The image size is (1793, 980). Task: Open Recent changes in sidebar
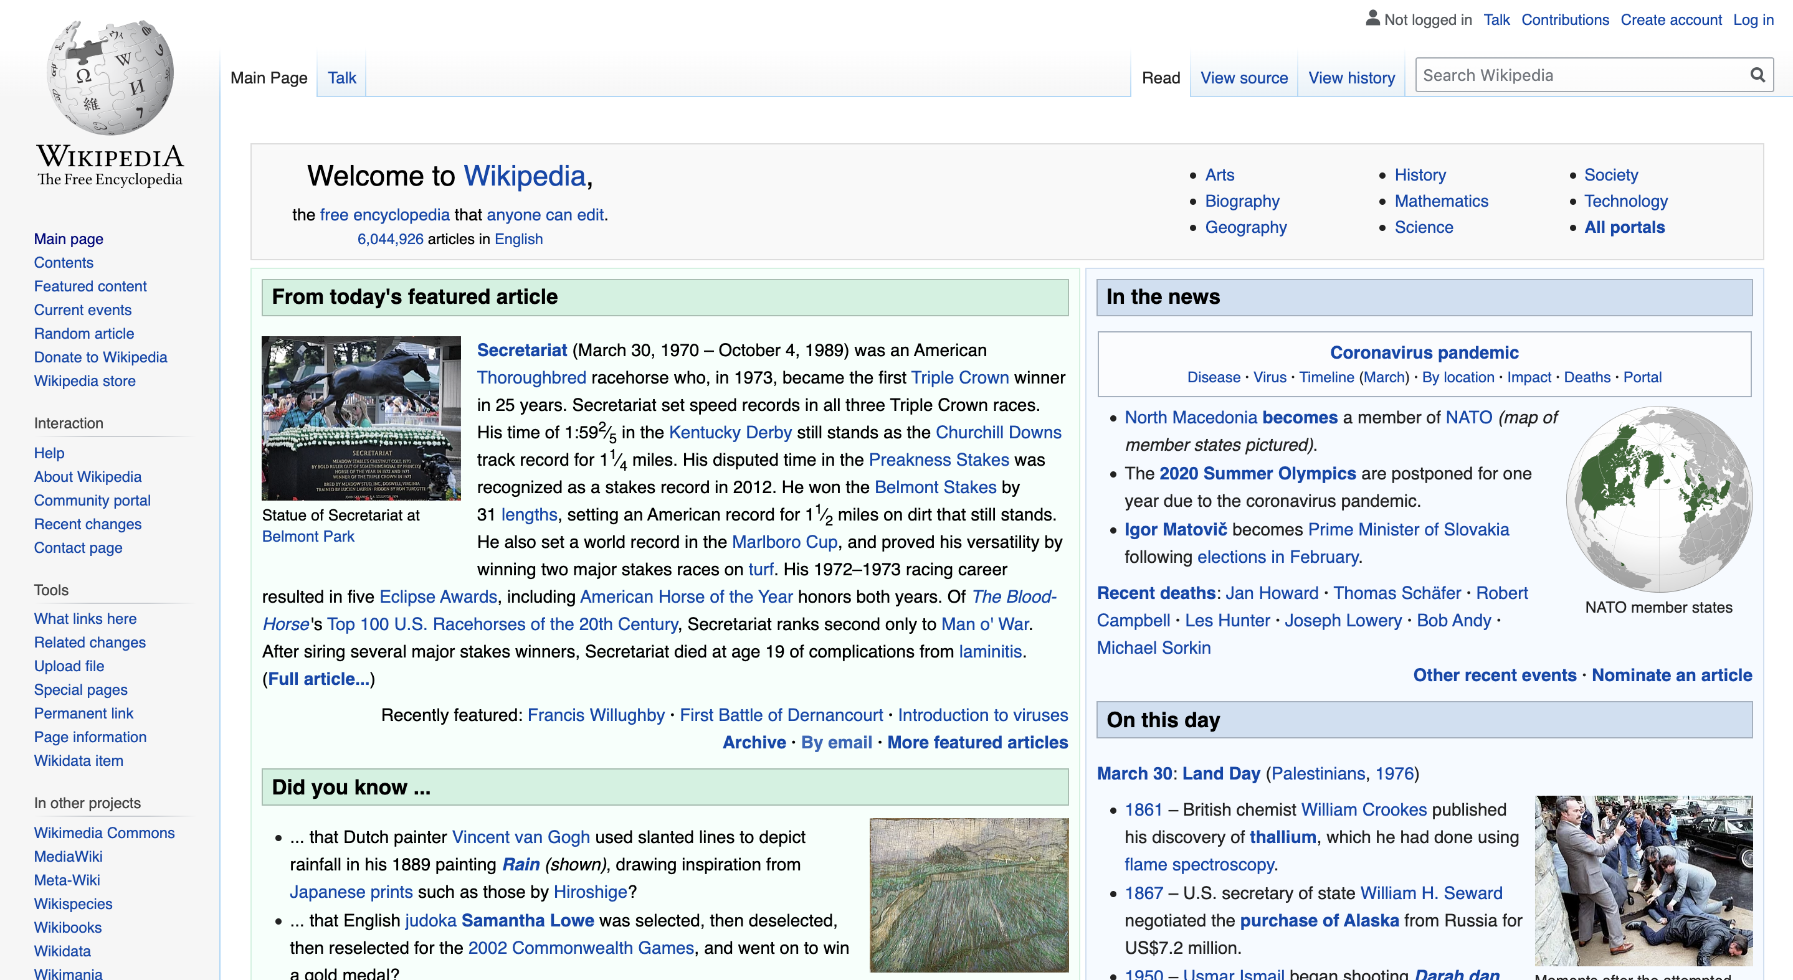[88, 524]
